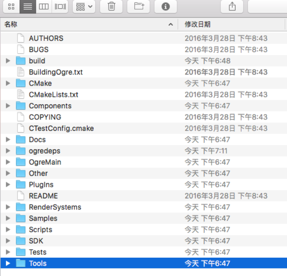Click the Components folder icon
This screenshot has height=276, width=287.
(x=21, y=106)
